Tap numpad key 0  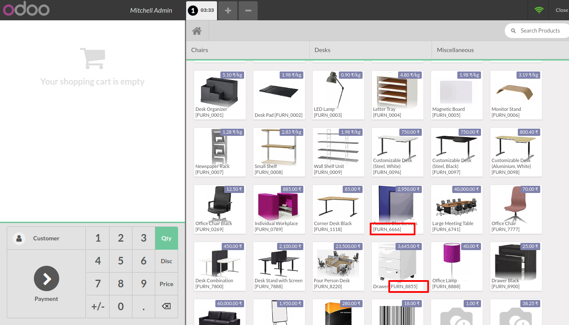[x=121, y=306]
